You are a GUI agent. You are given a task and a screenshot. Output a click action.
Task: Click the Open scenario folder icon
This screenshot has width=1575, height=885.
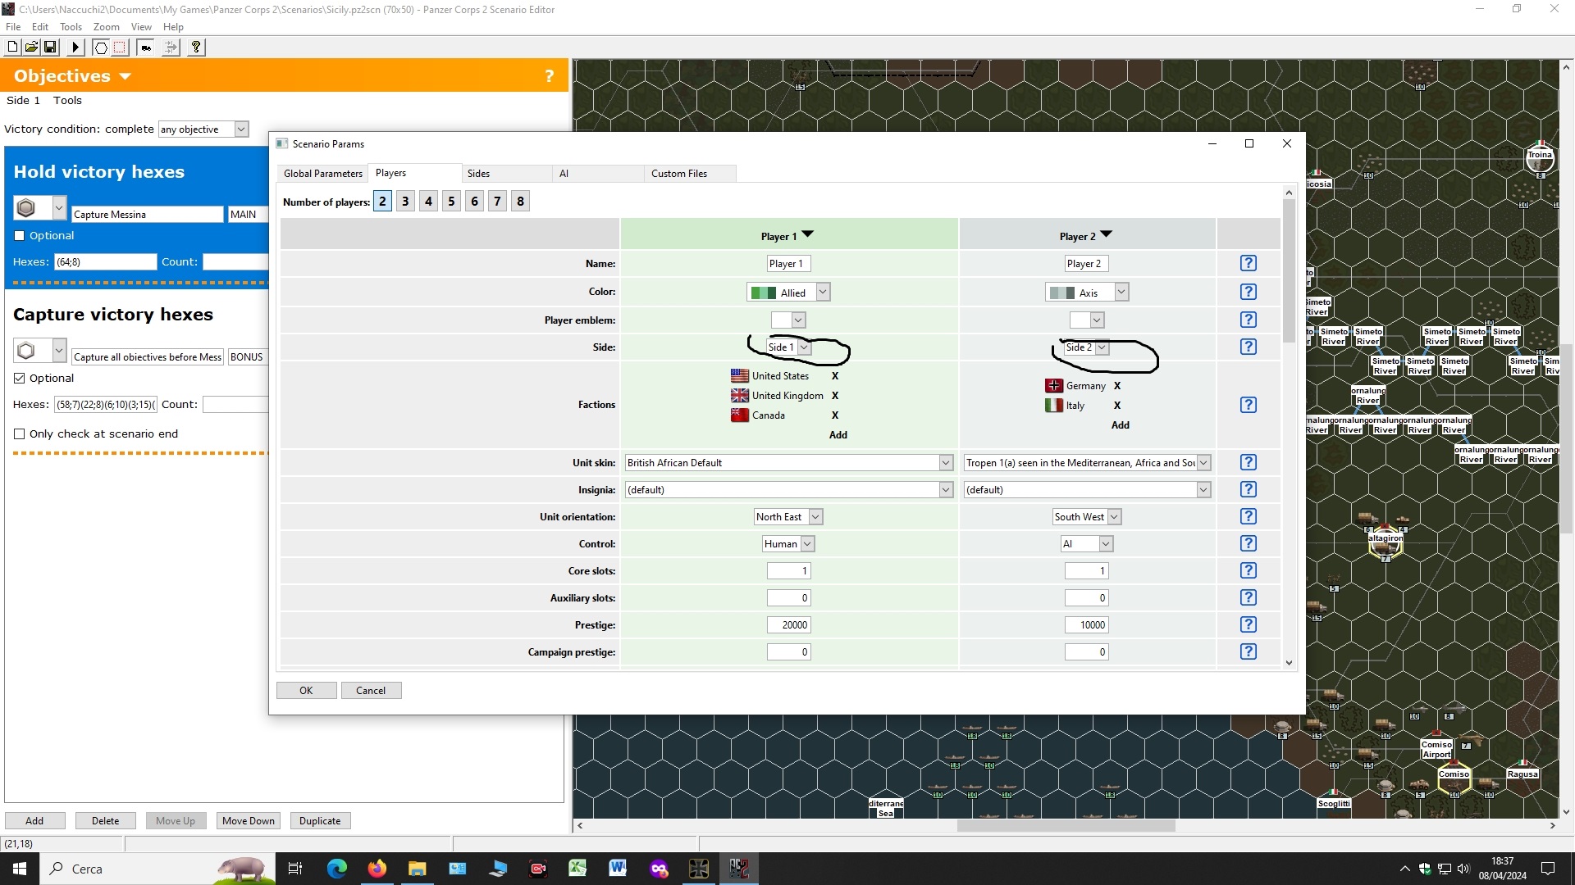click(31, 48)
